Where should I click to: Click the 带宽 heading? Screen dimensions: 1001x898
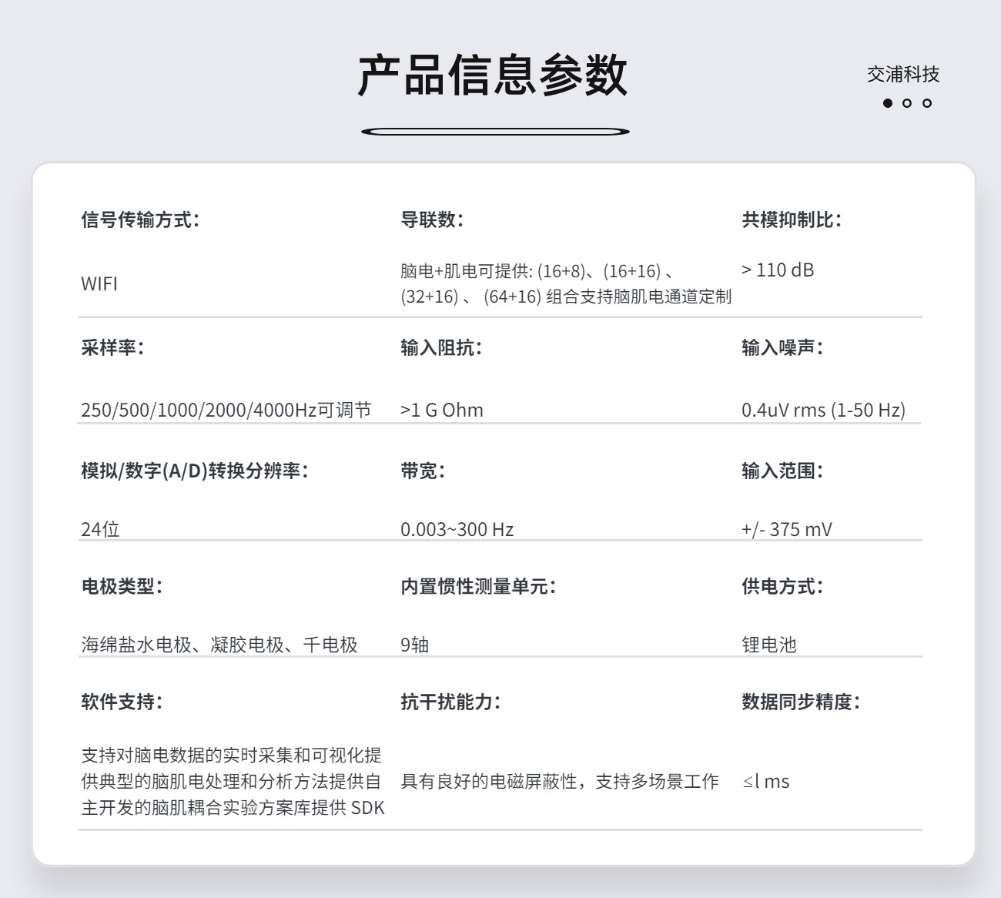[423, 471]
